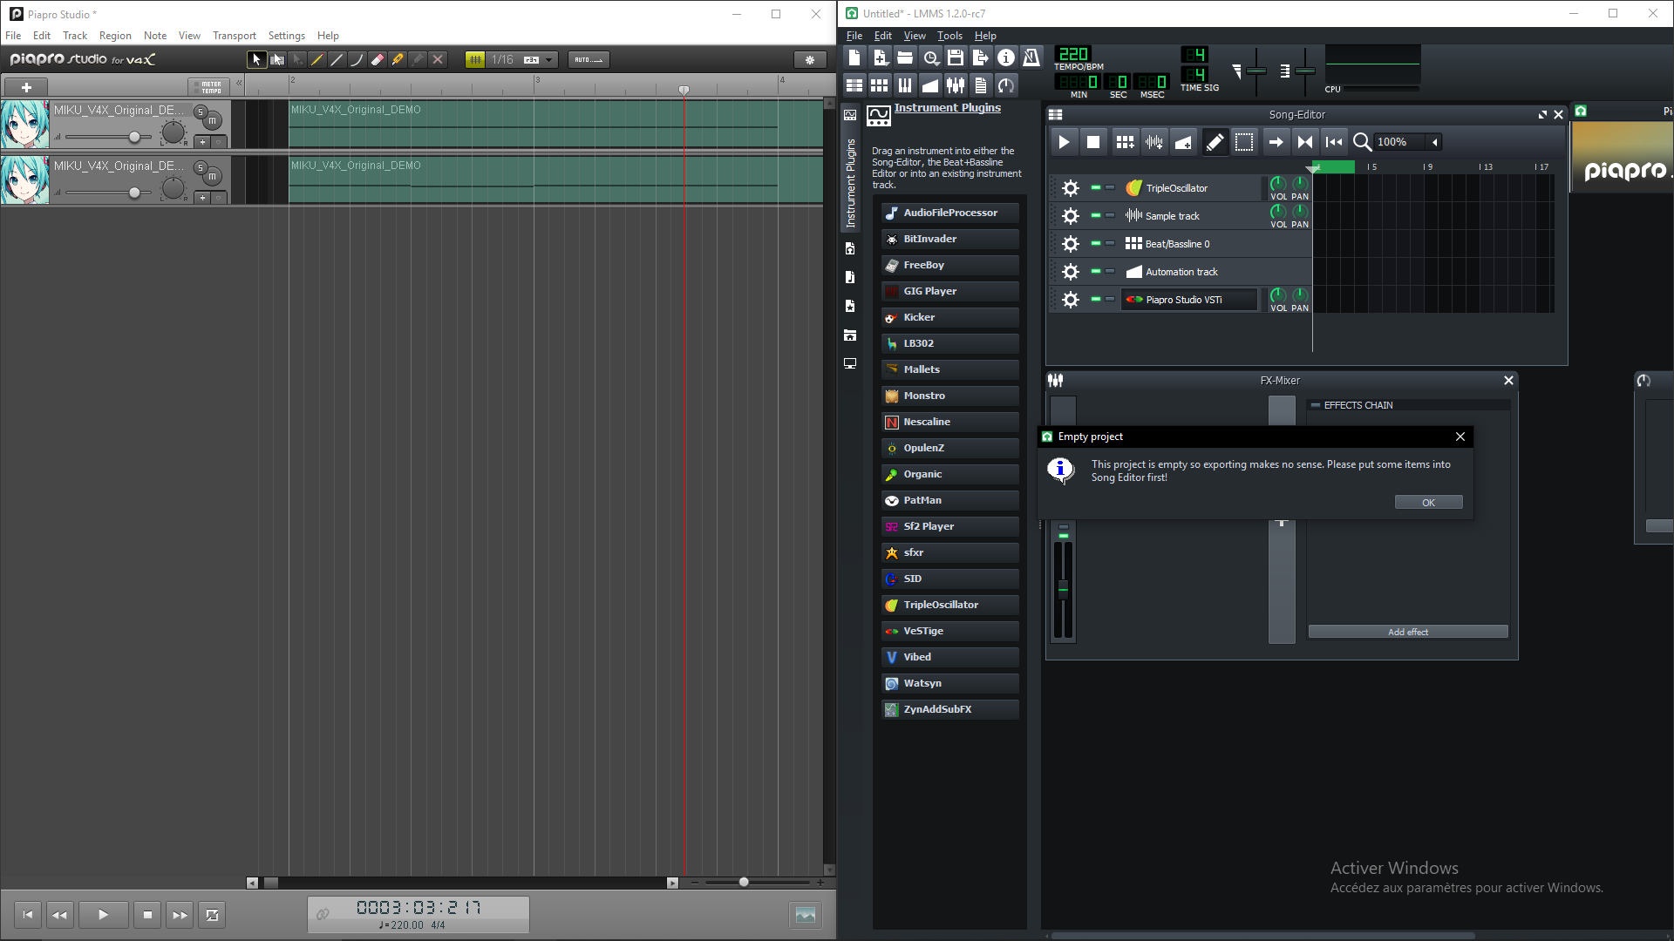Screen dimensions: 1674x941
Task: Click the playhead marker on the Piapro timeline
Action: 684,89
